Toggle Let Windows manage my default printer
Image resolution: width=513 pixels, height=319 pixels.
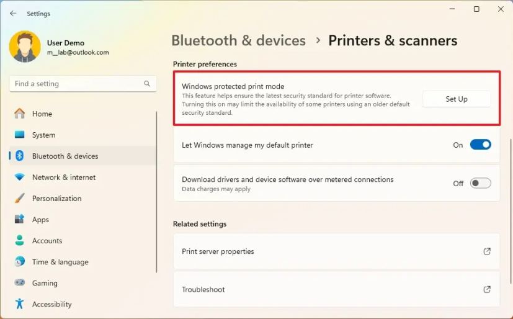click(x=480, y=145)
